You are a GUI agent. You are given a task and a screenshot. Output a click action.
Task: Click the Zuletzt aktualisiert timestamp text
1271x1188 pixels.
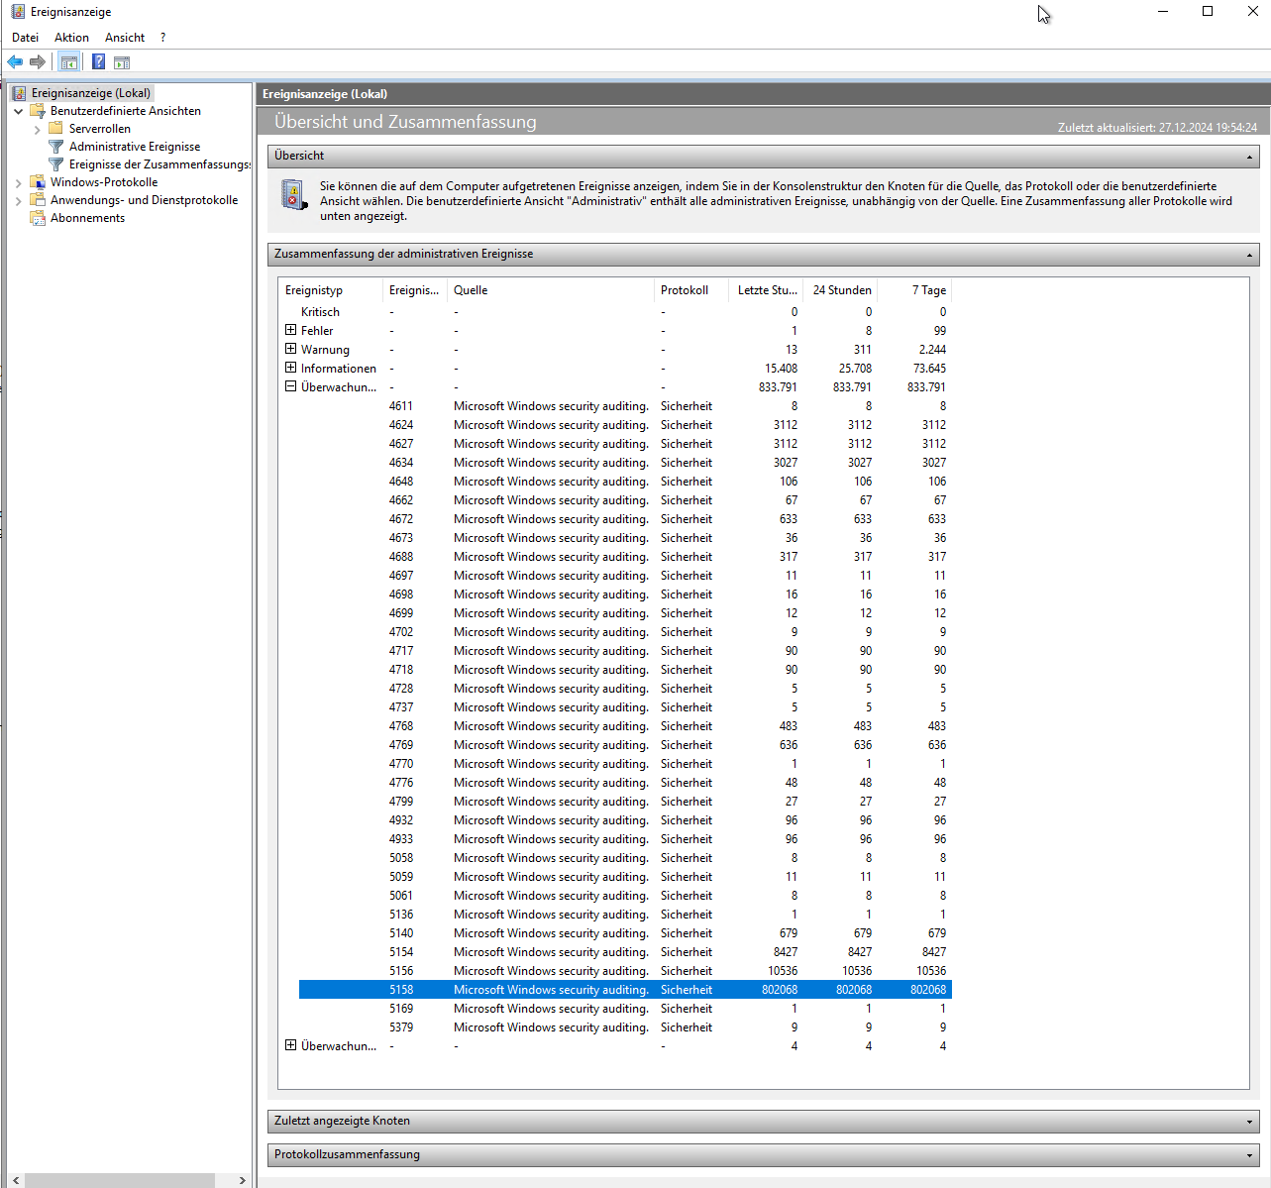[1157, 128]
